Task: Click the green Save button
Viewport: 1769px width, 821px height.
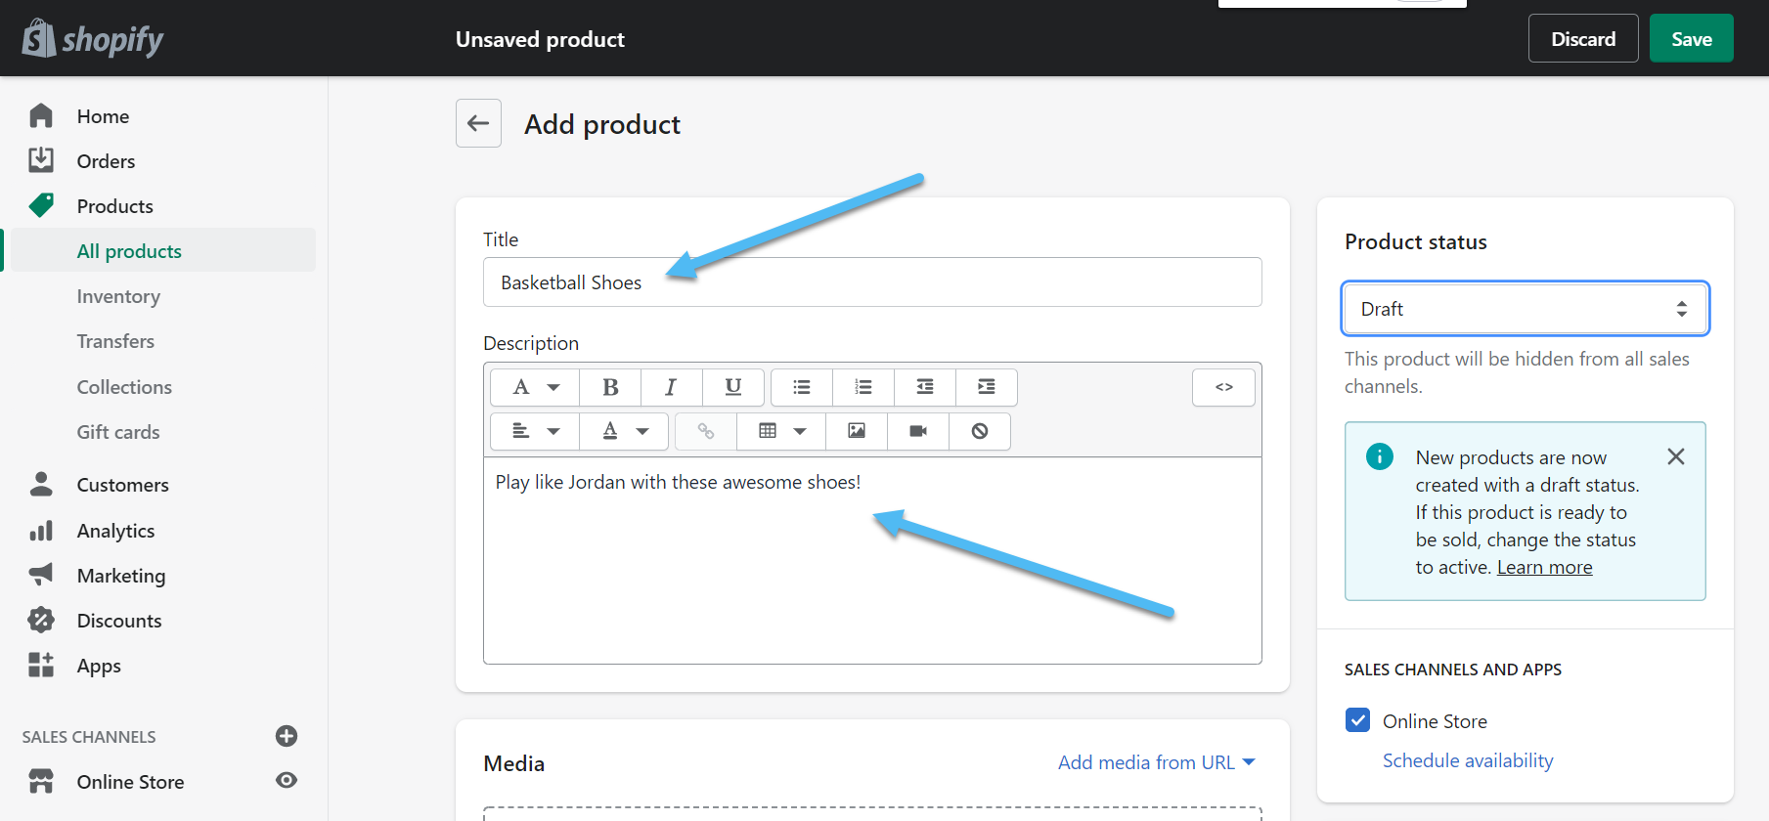Action: point(1691,39)
